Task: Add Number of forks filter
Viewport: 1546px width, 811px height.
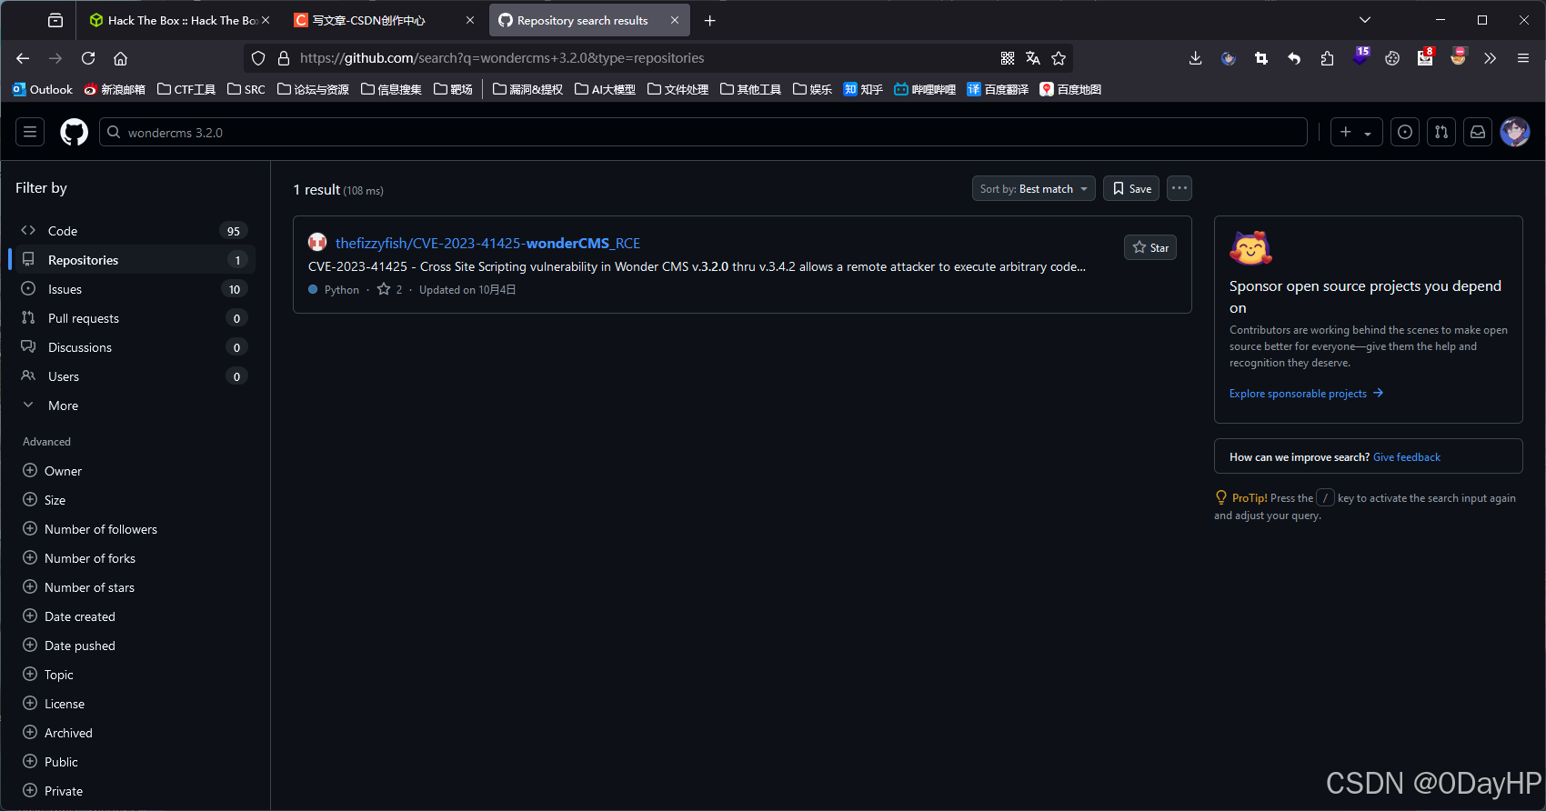Action: [79, 558]
